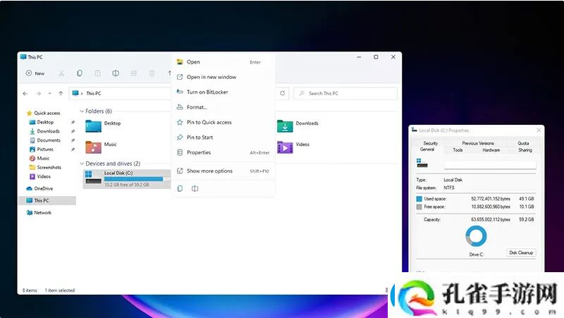Screen dimensions: 564x318
Task: Collapse the Devices and drives group
Action: coord(82,164)
